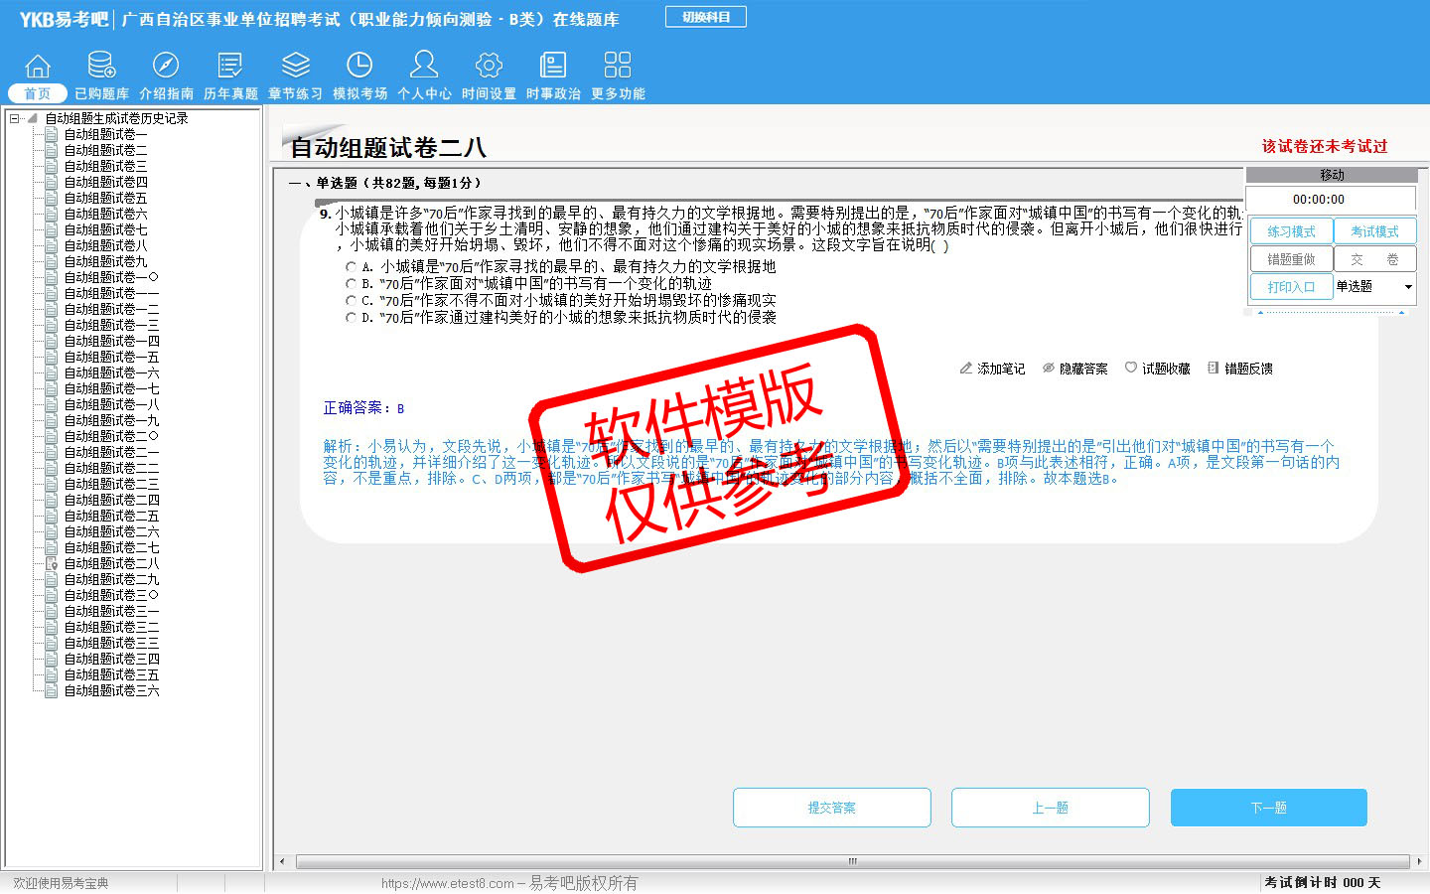Collapse the 自动组题生成试卷历史记录 tree root
The image size is (1430, 894).
(x=15, y=118)
